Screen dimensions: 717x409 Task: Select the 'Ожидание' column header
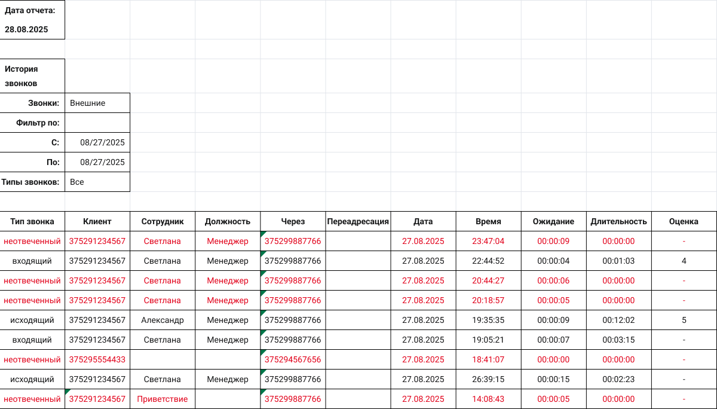pos(553,221)
